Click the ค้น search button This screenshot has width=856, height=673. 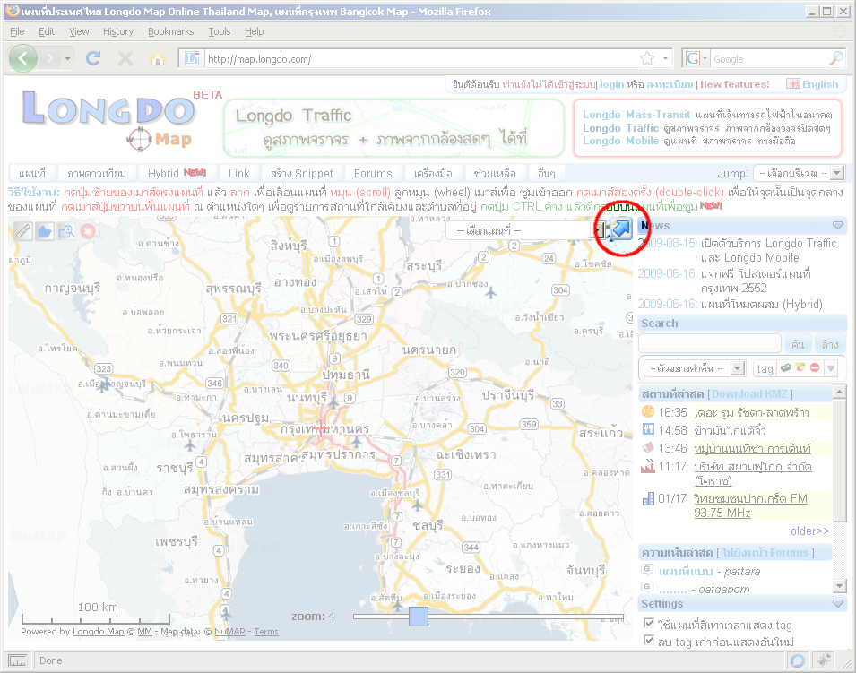pyautogui.click(x=798, y=344)
